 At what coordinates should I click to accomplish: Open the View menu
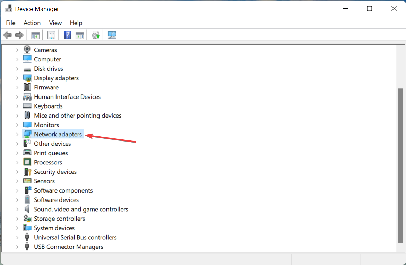[55, 23]
